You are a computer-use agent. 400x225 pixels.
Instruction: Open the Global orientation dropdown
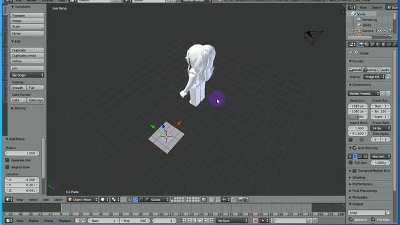160,199
